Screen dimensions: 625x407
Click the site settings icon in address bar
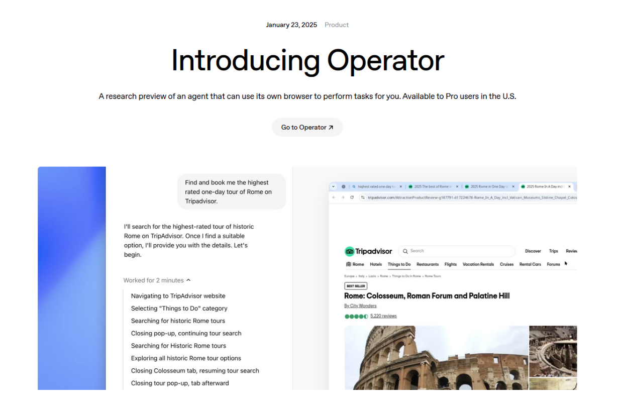point(363,197)
